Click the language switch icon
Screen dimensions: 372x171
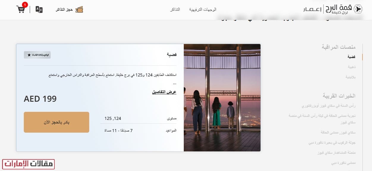(39, 9)
